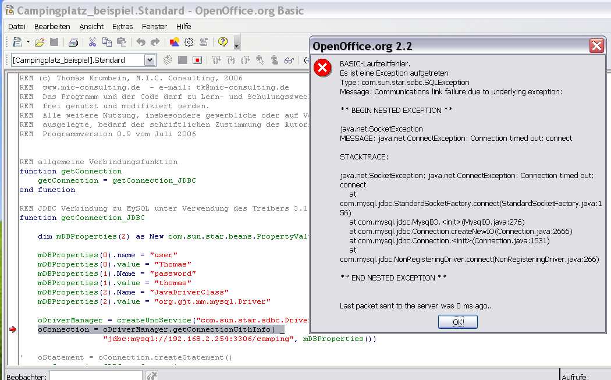This screenshot has height=380, width=611.
Task: Click 'STACKTRACE:' text in dialog
Action: point(364,157)
